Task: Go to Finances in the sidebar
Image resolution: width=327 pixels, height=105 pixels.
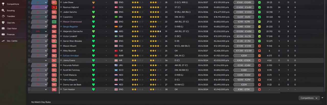Action: pos(11,34)
